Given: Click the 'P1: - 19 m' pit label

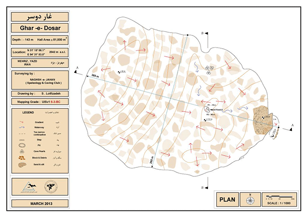Looking at the screenshot, I should point(212,105).
